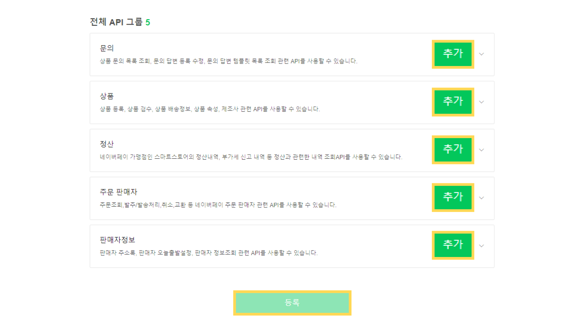Add the 상품 API group
The height and width of the screenshot is (327, 576).
(453, 102)
